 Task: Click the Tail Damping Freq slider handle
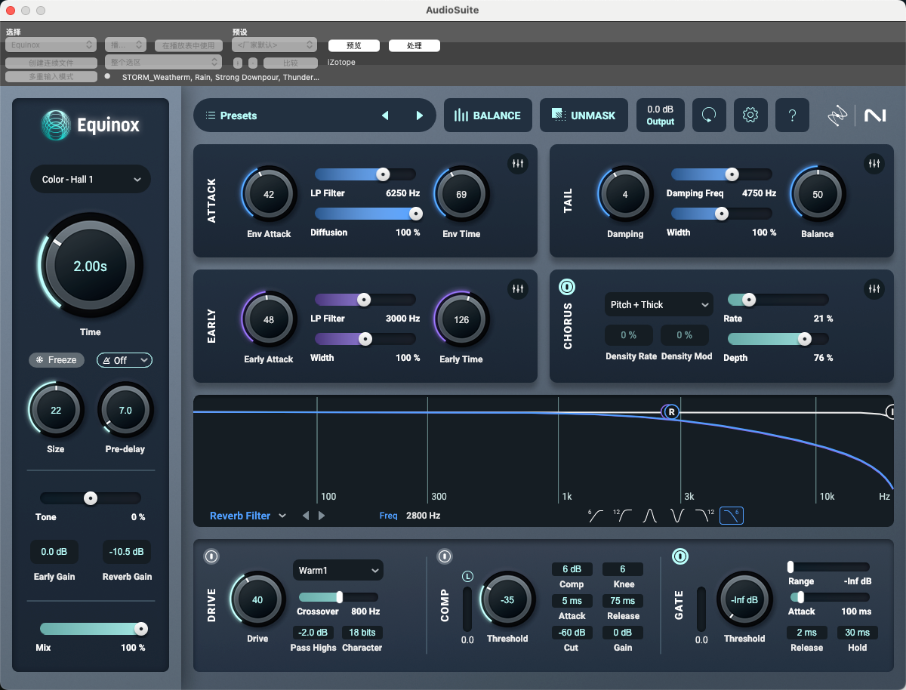coord(732,174)
